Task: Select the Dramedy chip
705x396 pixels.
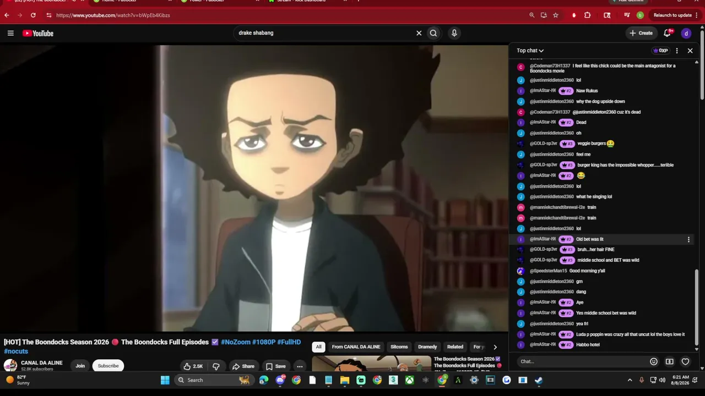Action: click(427, 347)
